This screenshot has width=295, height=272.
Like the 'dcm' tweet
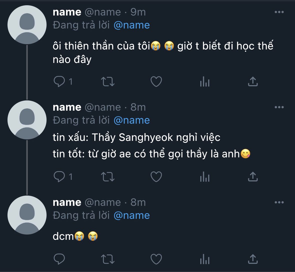156,259
